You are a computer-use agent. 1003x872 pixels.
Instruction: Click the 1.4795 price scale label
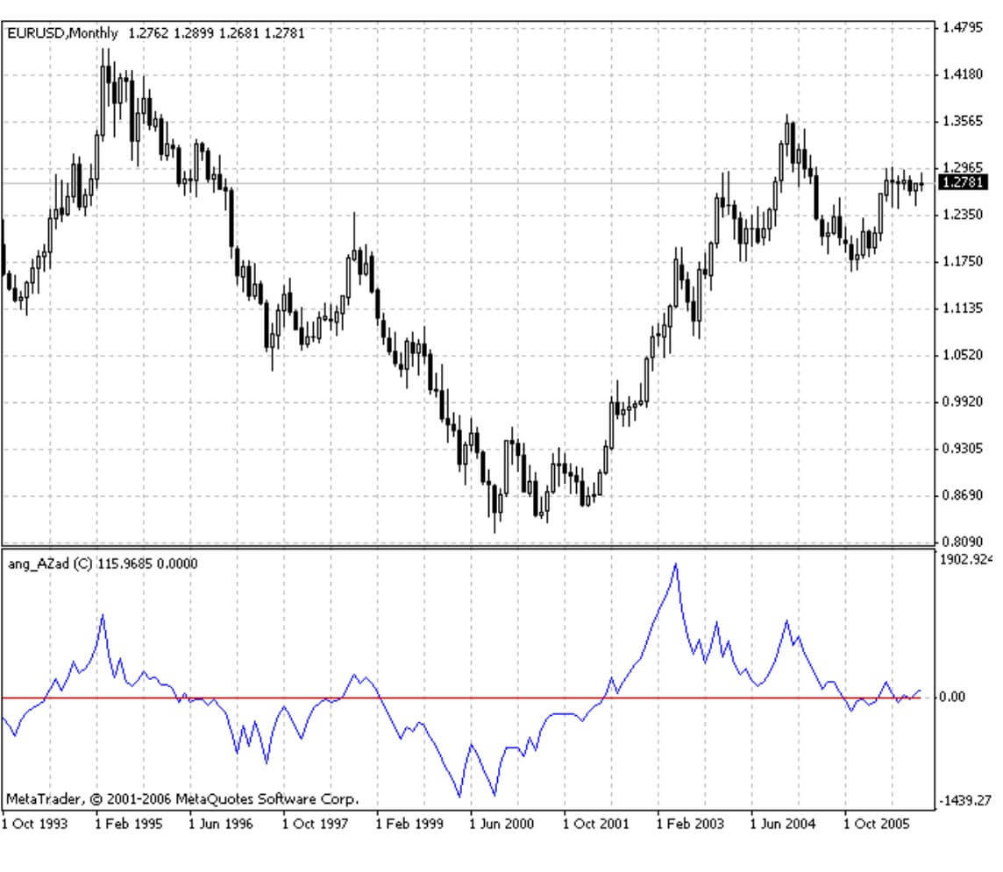click(961, 28)
